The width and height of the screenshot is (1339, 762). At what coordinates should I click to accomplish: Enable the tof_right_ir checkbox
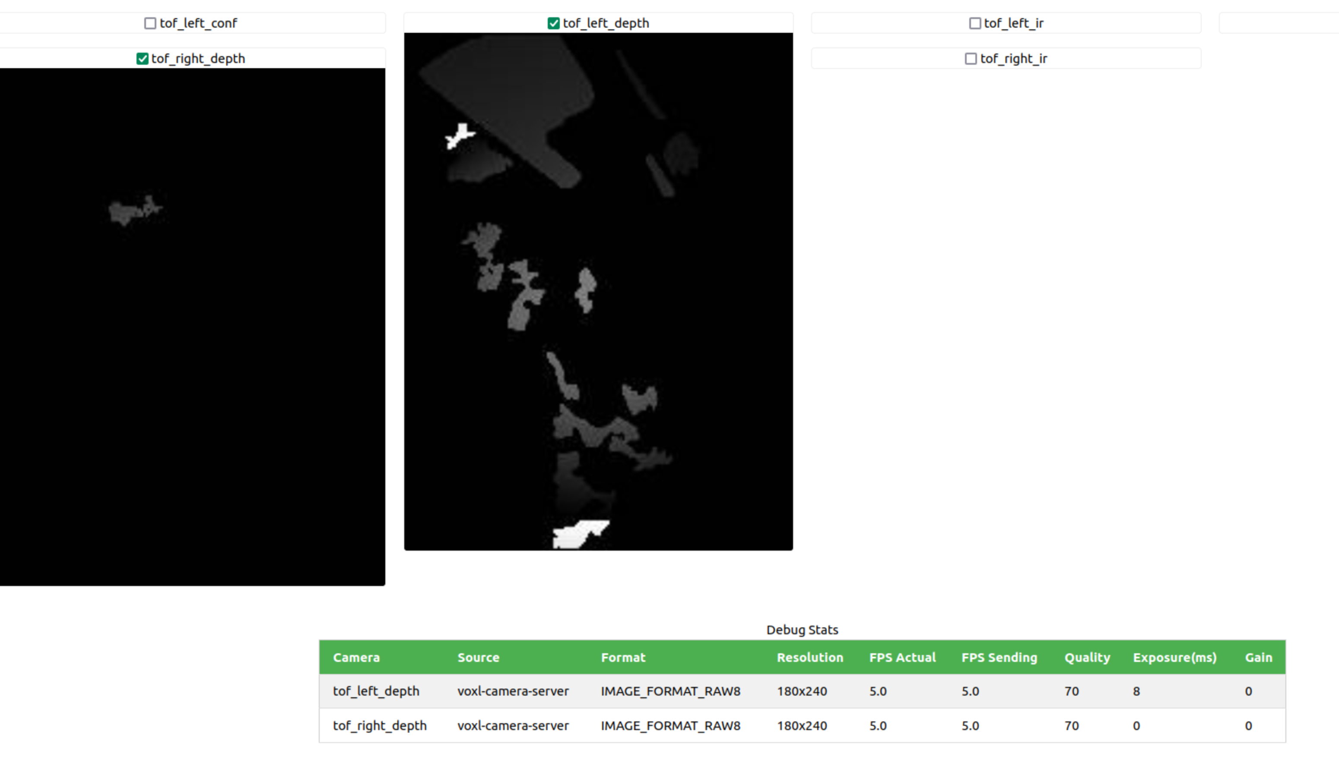tap(970, 59)
